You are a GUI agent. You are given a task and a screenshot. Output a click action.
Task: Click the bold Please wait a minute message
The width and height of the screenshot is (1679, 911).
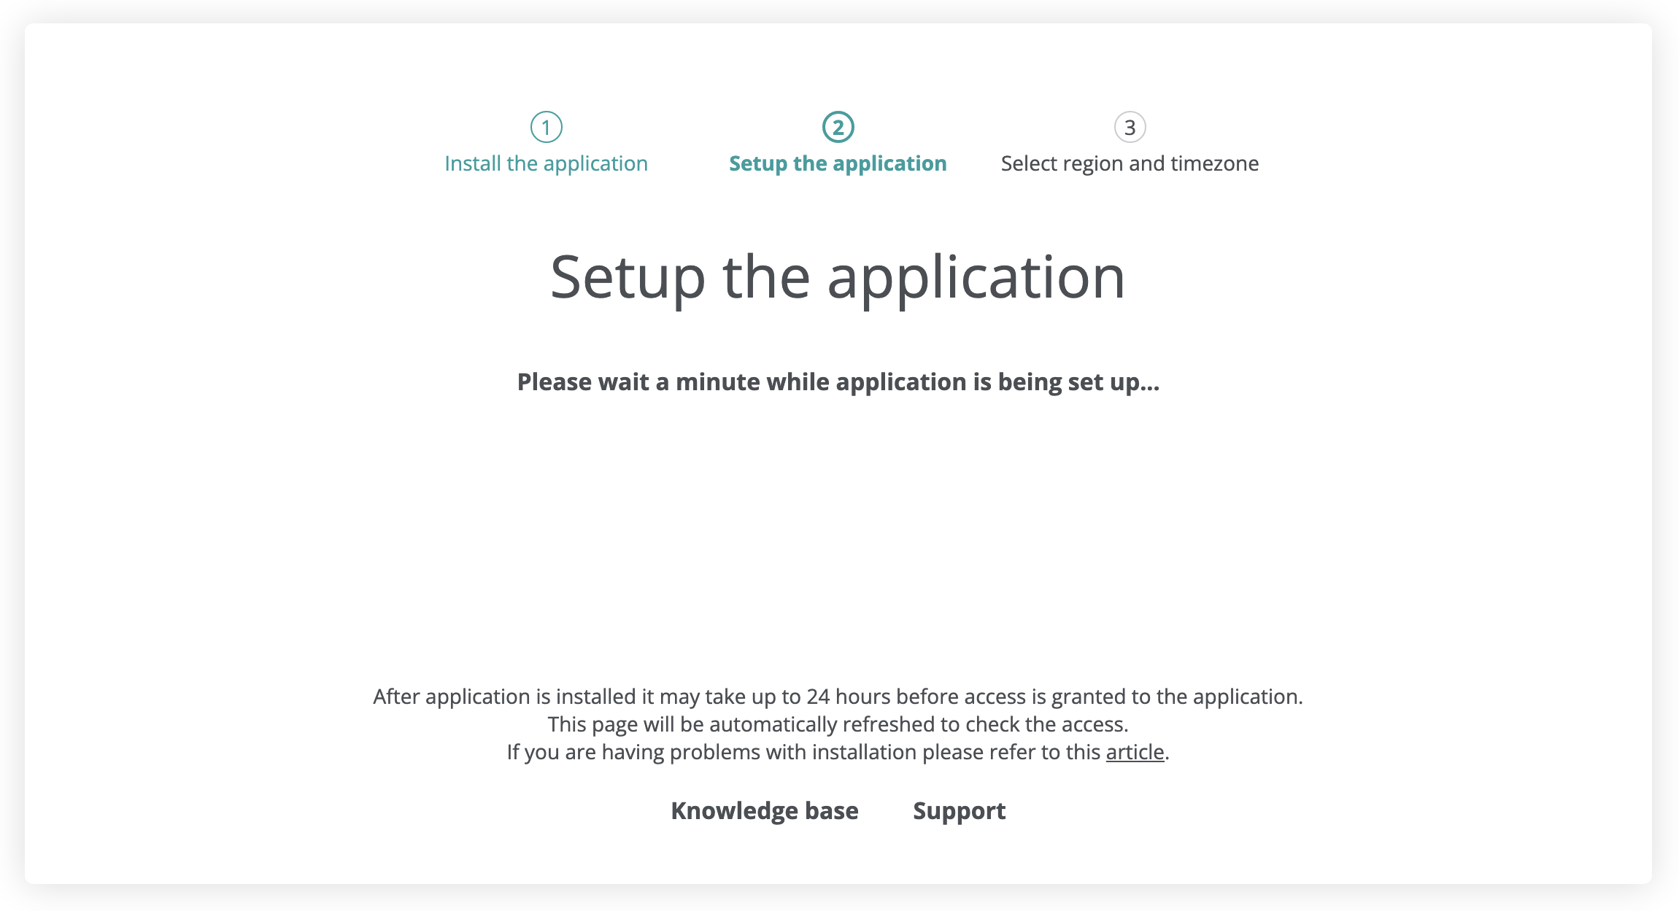(838, 381)
